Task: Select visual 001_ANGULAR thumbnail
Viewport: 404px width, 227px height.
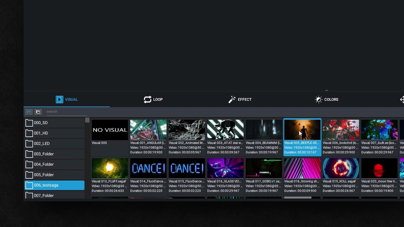Action: coord(148,130)
